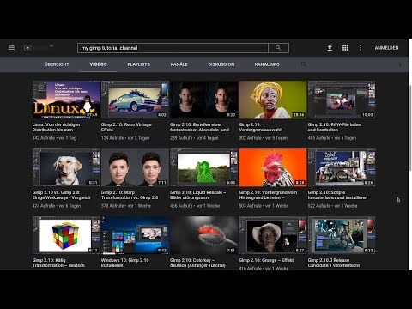412x309 pixels.
Task: Click the tab bar next arrow
Action: click(400, 64)
